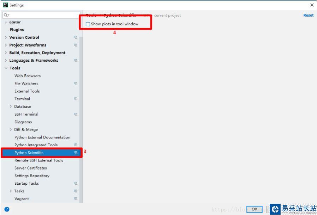The height and width of the screenshot is (215, 317).
Task: Select the Diagrams settings page
Action: tap(23, 122)
